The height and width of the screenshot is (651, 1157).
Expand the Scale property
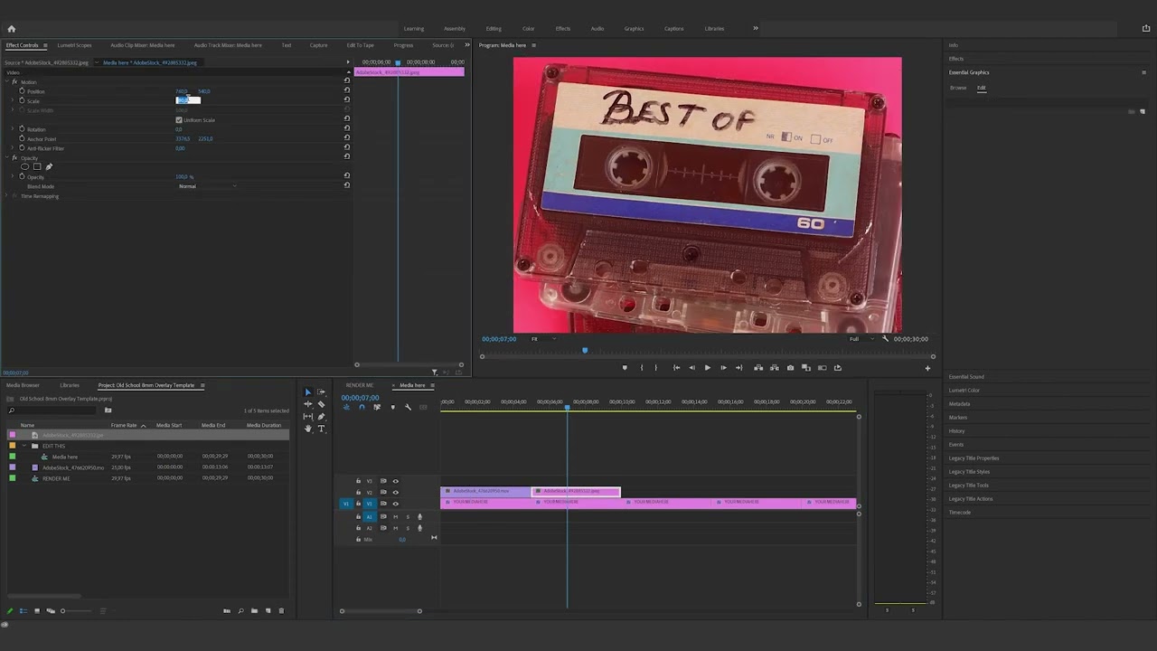click(x=13, y=100)
